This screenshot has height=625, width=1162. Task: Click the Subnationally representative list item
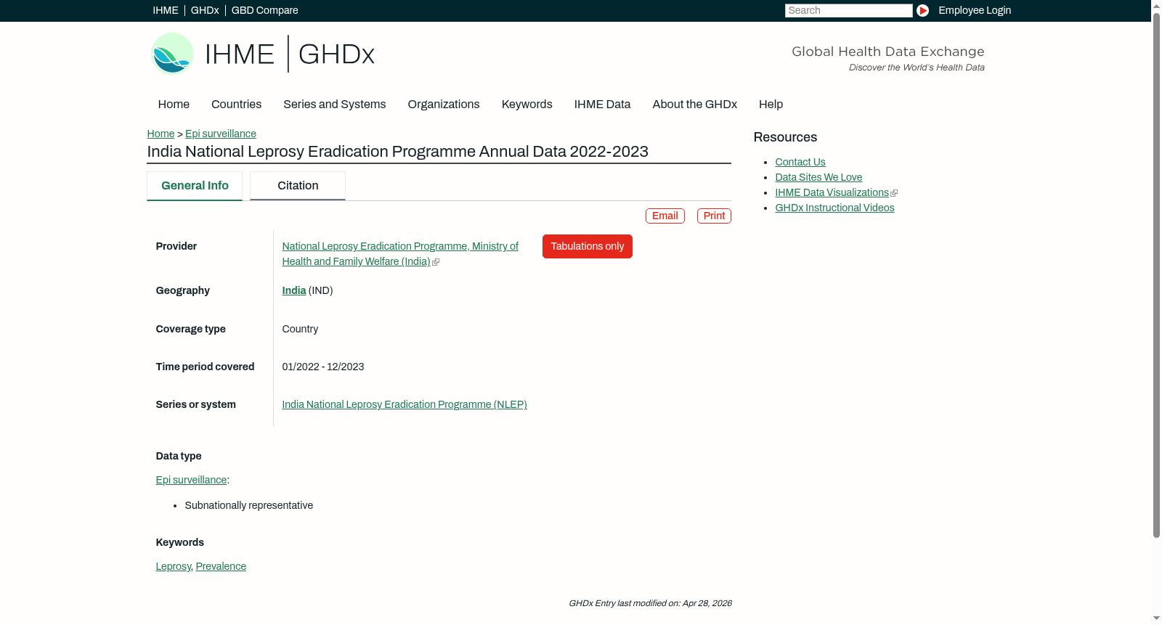(248, 505)
